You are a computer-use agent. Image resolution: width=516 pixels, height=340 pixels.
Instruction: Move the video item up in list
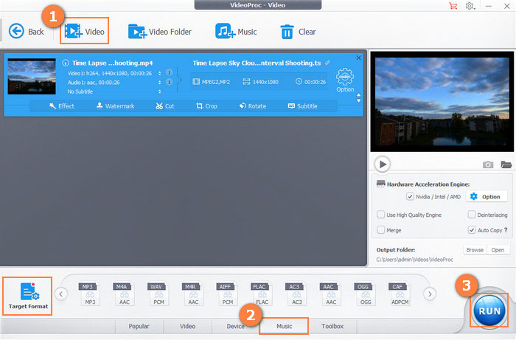pyautogui.click(x=358, y=95)
